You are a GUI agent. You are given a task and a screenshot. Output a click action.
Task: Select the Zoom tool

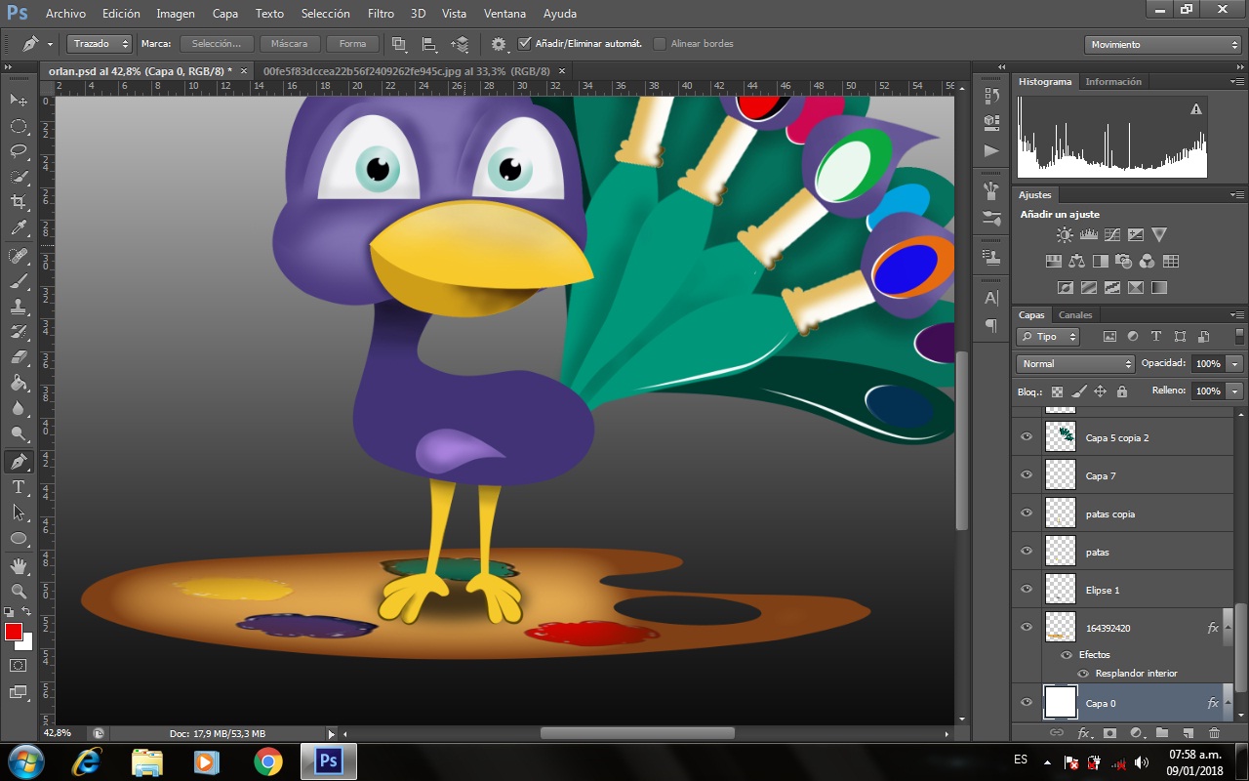click(19, 591)
